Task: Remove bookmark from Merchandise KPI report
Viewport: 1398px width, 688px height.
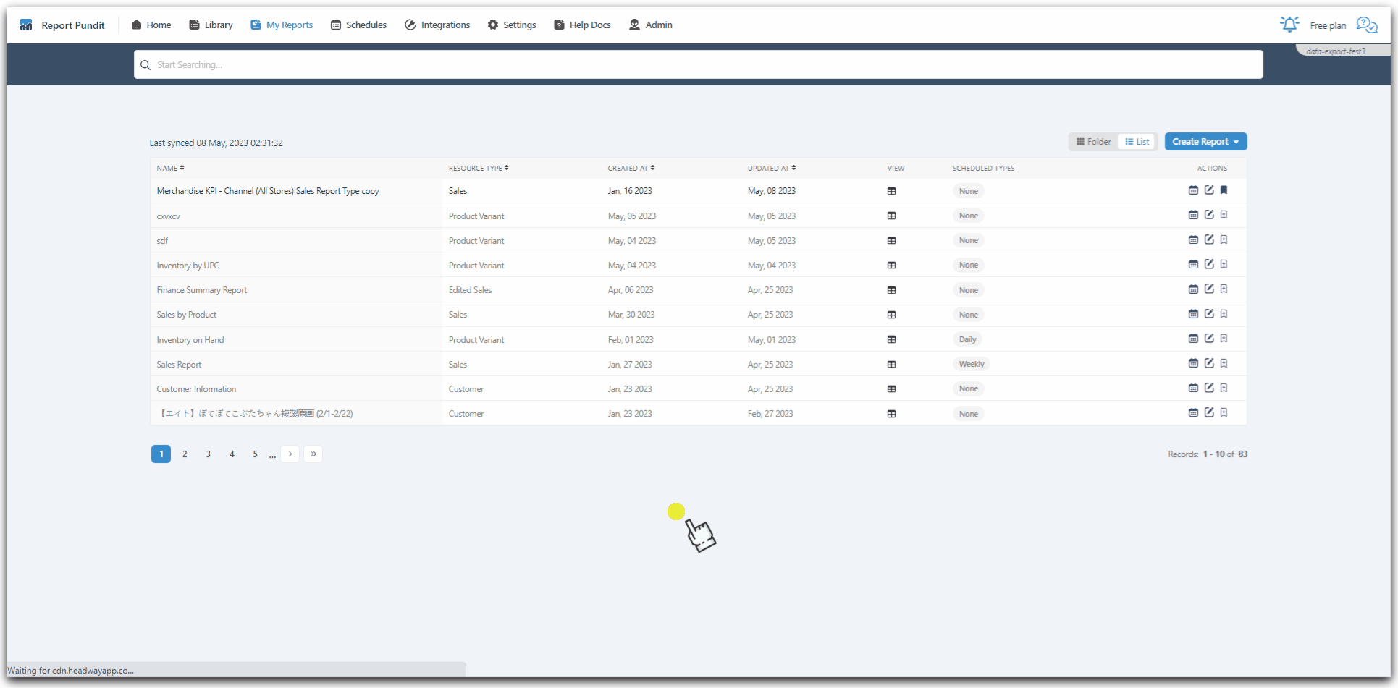Action: pyautogui.click(x=1224, y=190)
